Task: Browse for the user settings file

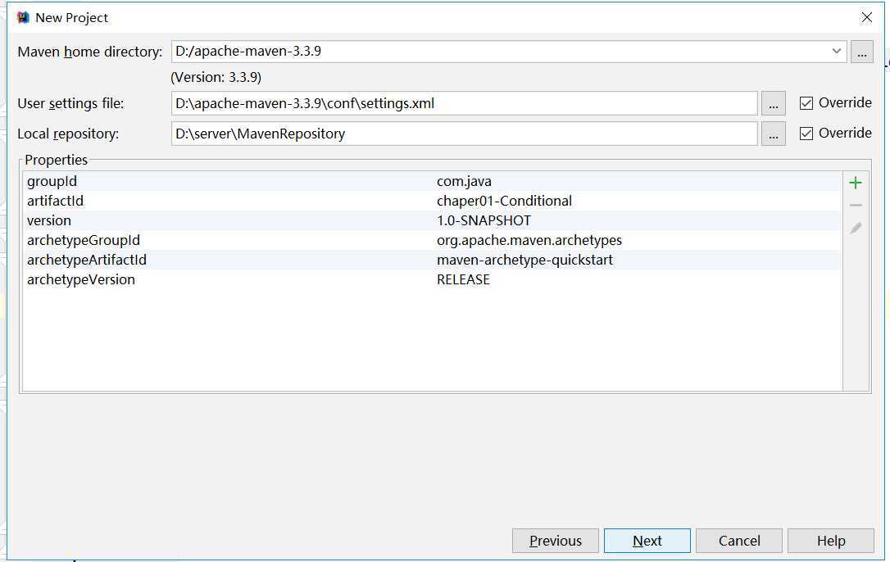Action: (773, 104)
